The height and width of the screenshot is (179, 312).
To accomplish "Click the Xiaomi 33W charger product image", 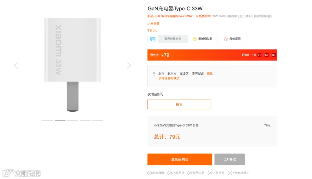I will [x=73, y=65].
